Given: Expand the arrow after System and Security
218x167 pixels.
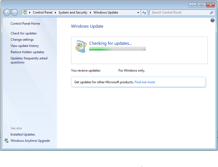Looking at the screenshot, I should (91, 12).
